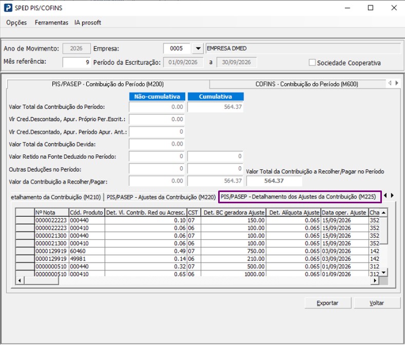Select row header of nota 0000022223 product 000440
Screen dimensions: 405x345
(25, 220)
